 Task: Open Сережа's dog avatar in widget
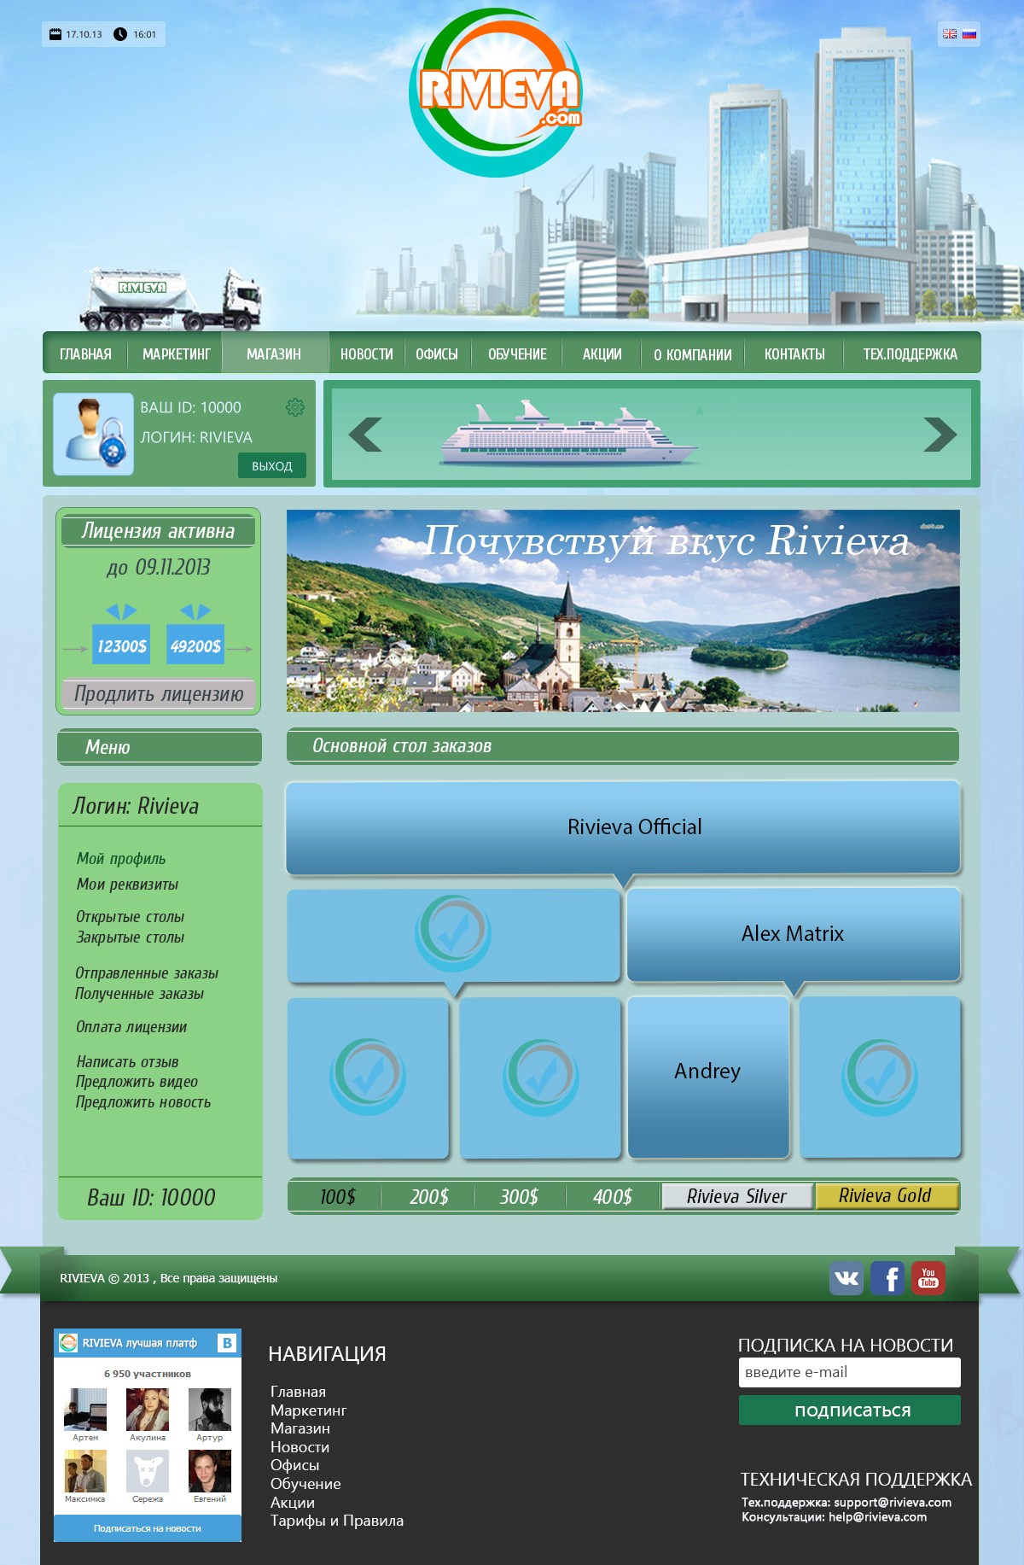[148, 1471]
